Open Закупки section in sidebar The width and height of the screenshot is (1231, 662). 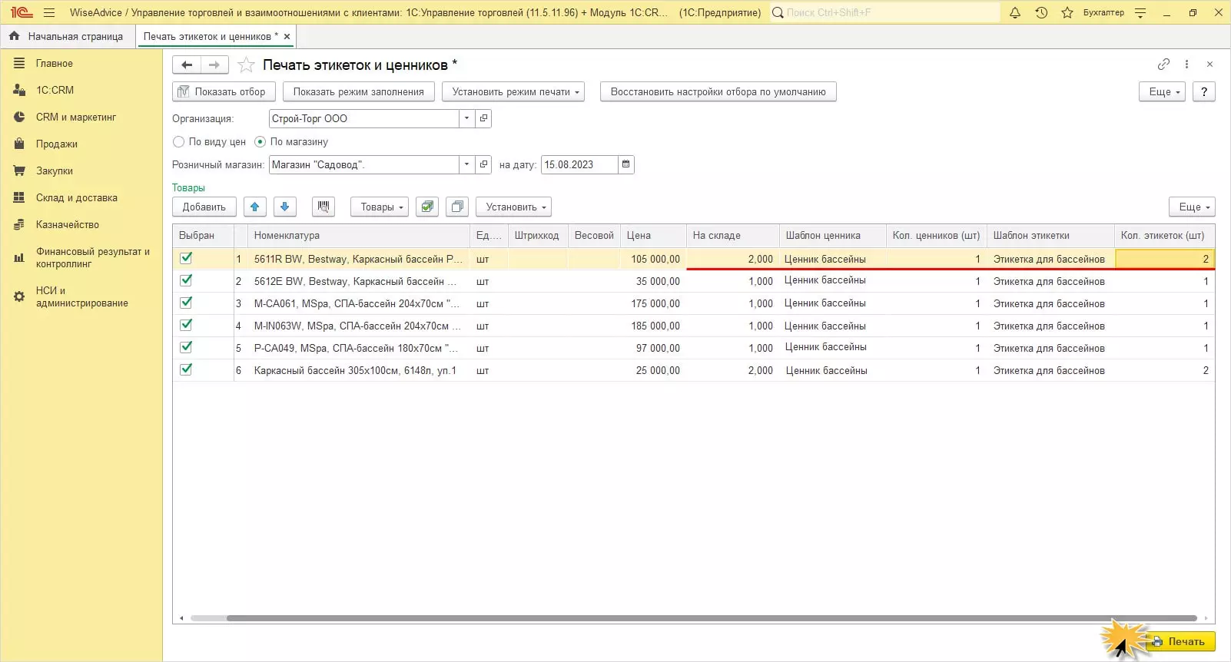tap(54, 170)
